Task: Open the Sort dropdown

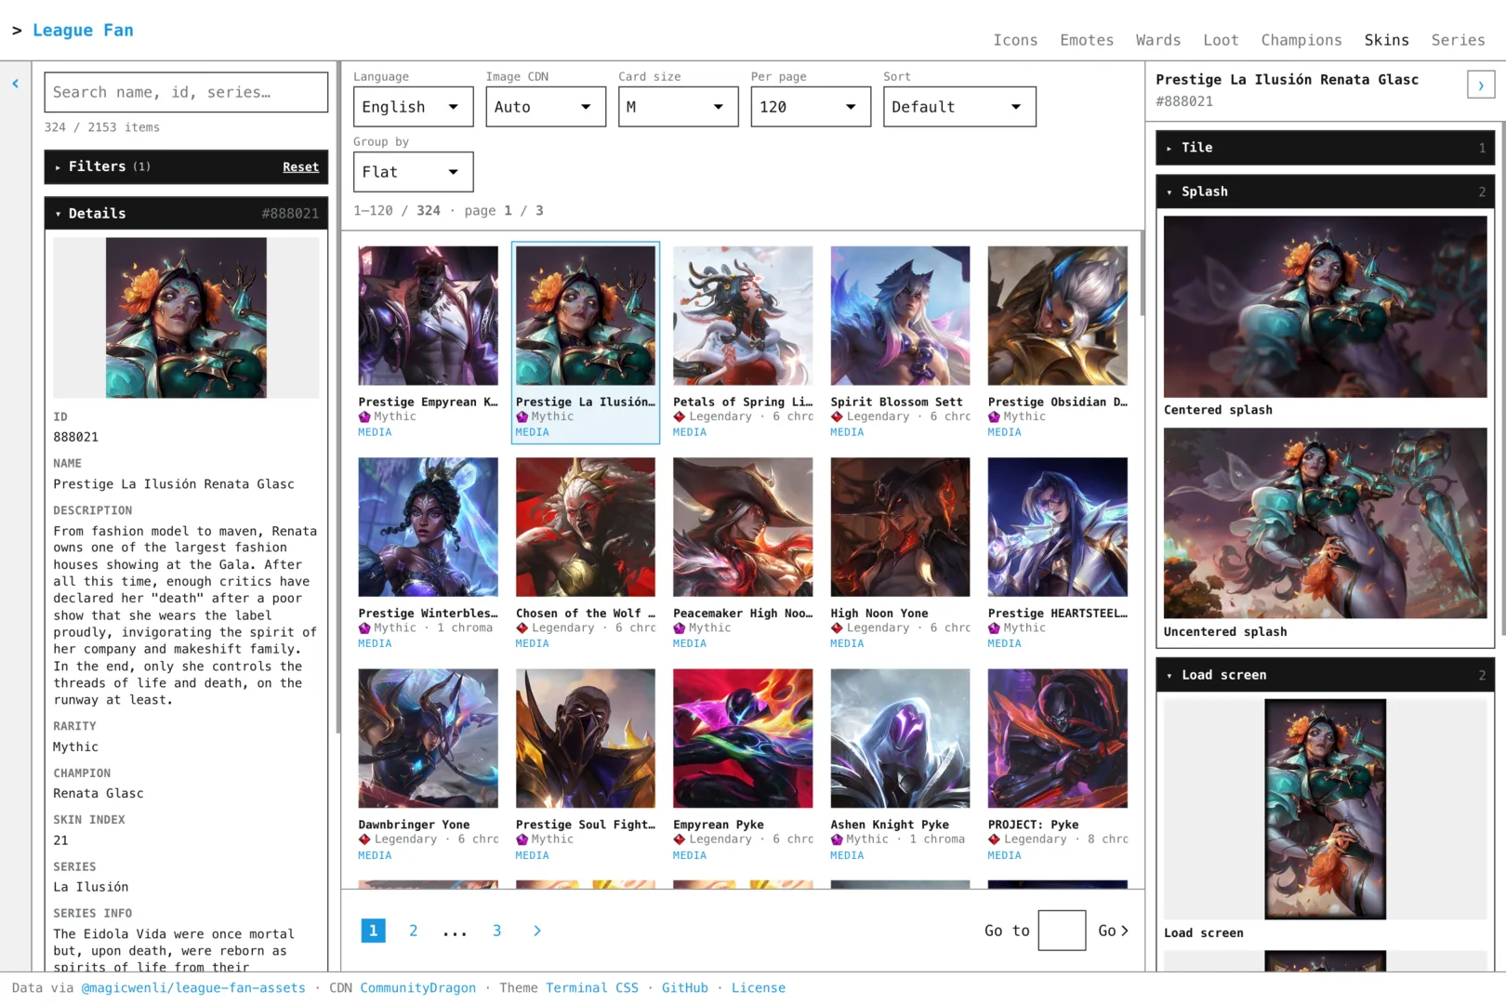Action: (x=959, y=107)
